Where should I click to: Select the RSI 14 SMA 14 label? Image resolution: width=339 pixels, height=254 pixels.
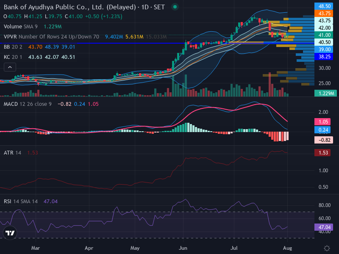tap(21, 202)
